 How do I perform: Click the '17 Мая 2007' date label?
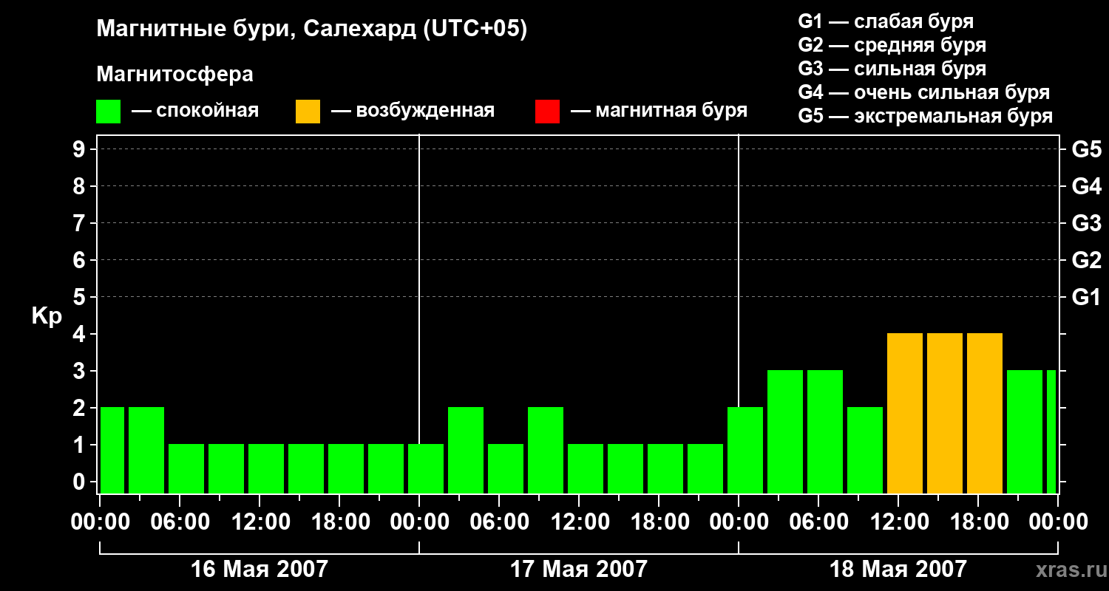pos(578,570)
